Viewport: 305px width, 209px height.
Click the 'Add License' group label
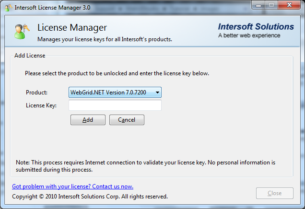pos(30,56)
